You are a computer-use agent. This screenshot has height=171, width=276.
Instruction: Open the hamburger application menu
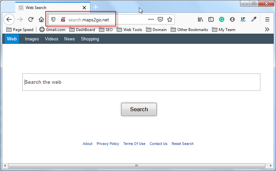click(x=267, y=19)
